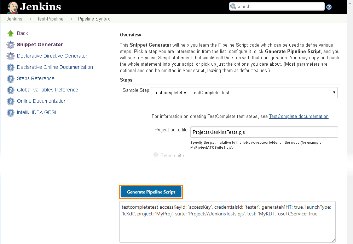This screenshot has width=353, height=244.
Task: Click the Declarative Directive Generator gear icon
Action: tap(10, 56)
